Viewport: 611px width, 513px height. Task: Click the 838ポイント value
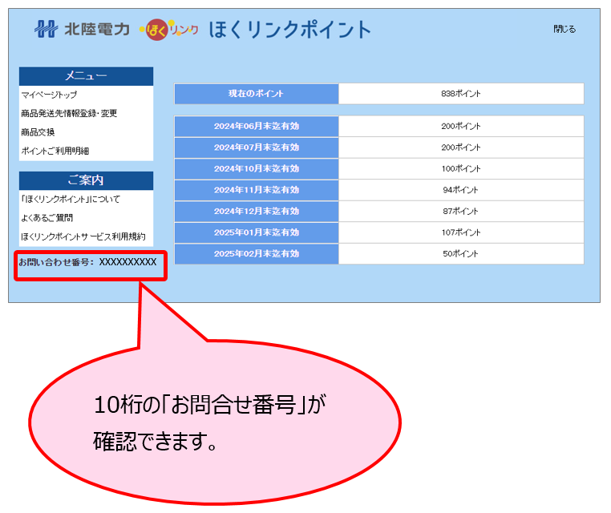[x=461, y=94]
